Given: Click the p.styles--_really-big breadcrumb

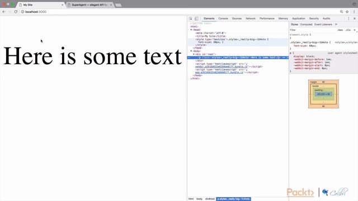Looking at the screenshot, I should [234, 199].
